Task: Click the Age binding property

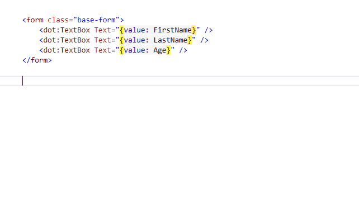Action: pos(160,50)
